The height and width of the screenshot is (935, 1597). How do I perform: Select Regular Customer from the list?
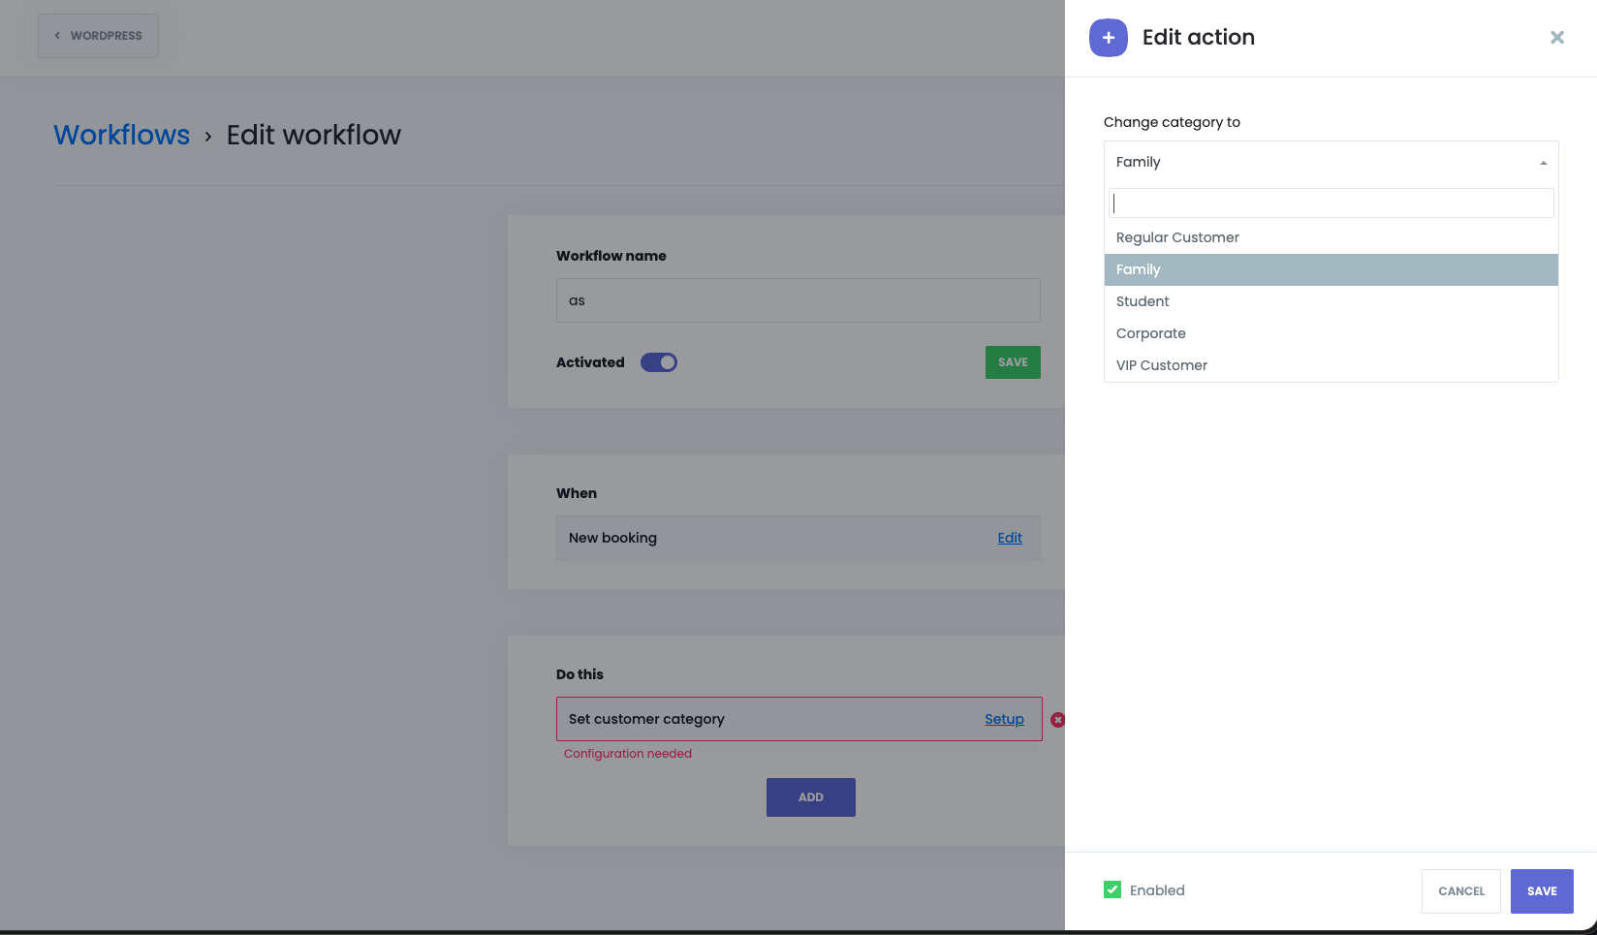click(x=1177, y=237)
